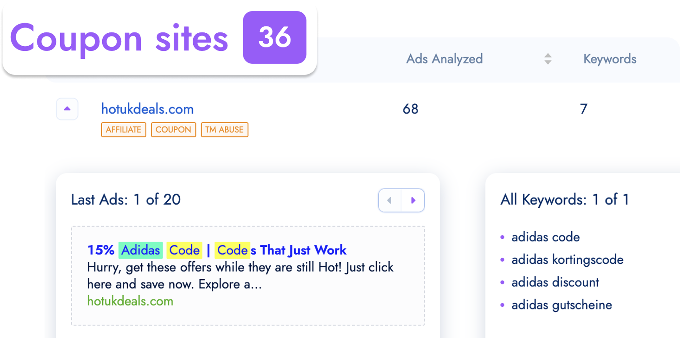
Task: Go to next ad arrow
Action: coord(413,200)
